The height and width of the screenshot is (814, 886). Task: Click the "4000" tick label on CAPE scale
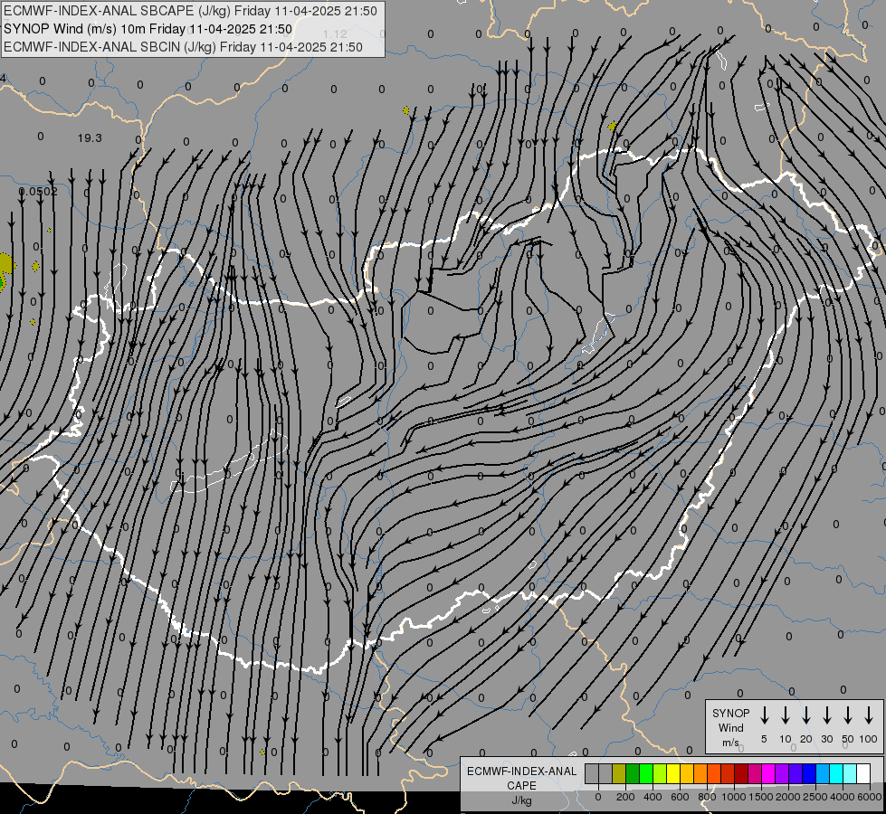point(843,797)
